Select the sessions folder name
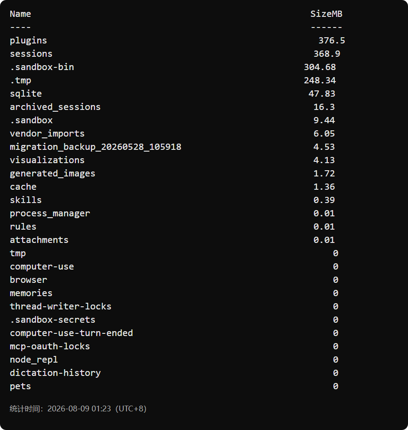This screenshot has height=430, width=408. (31, 54)
